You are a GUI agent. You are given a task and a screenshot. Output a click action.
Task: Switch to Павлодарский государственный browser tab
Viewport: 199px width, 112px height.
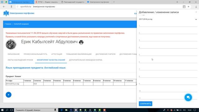tap(73, 2)
